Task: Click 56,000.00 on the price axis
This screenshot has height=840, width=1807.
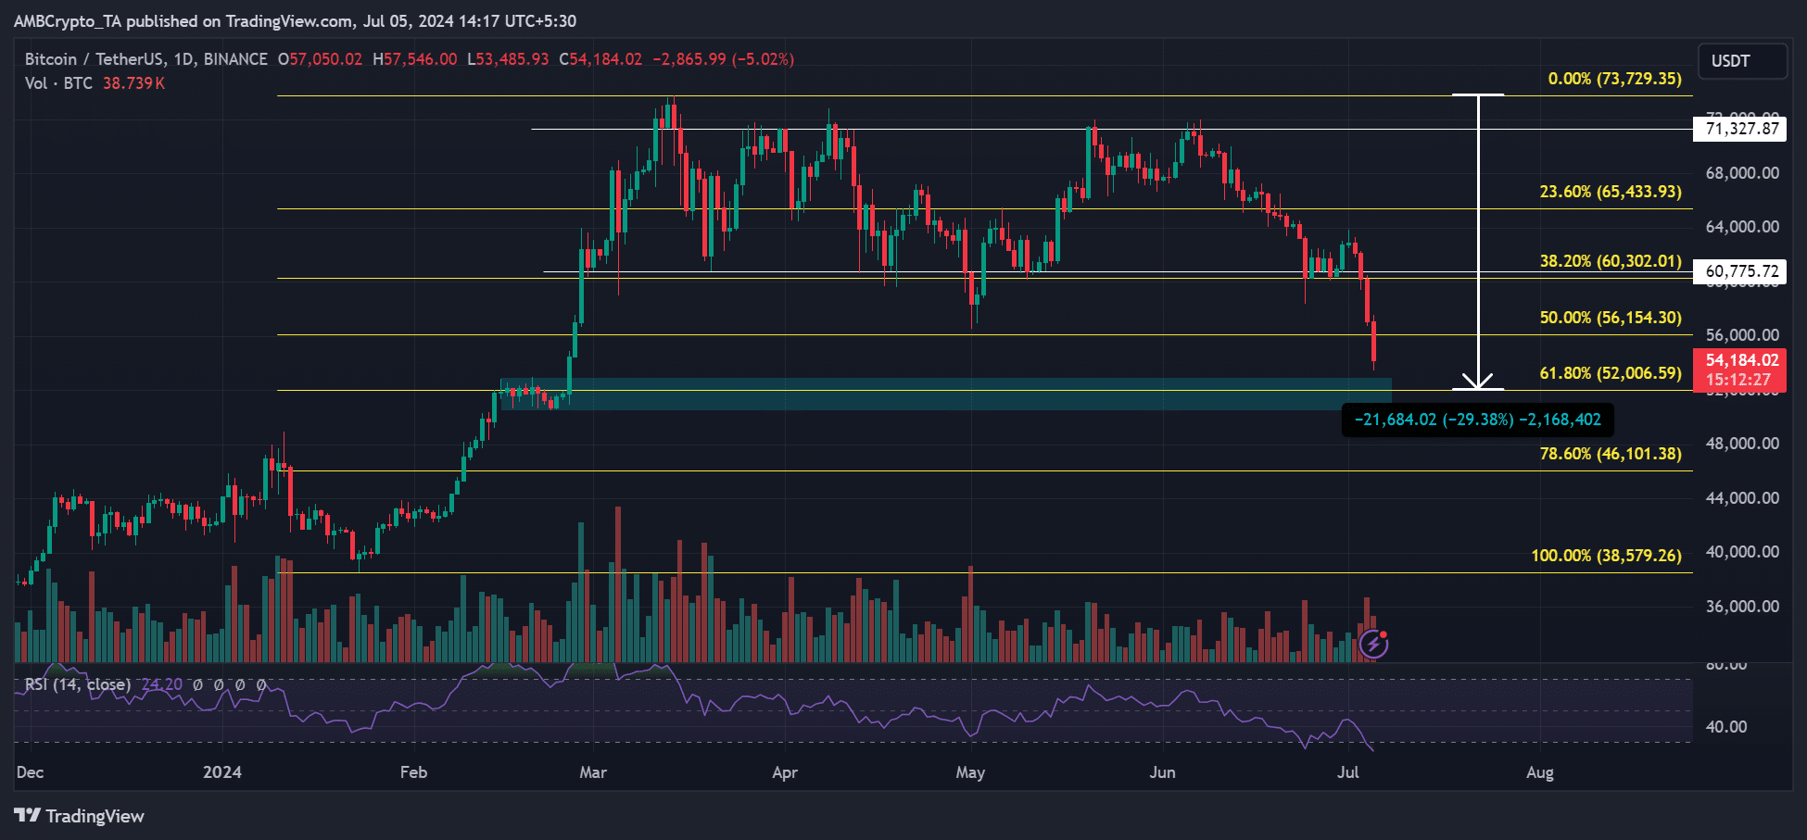Action: tap(1742, 335)
